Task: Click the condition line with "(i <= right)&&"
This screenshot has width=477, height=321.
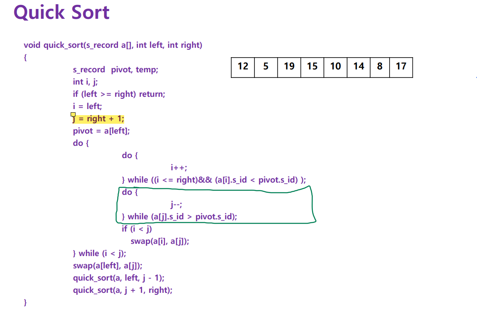Action: coord(214,180)
